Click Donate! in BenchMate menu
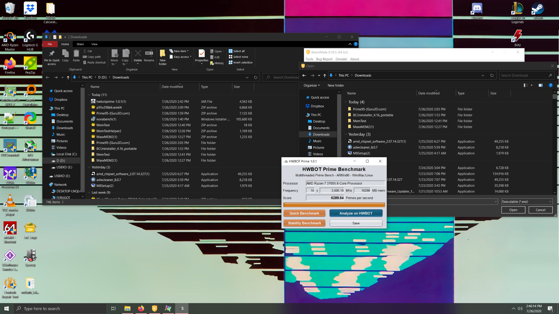 coord(341,59)
